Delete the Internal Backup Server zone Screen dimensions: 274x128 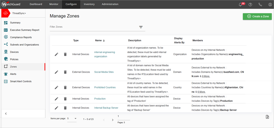[x=65, y=108]
